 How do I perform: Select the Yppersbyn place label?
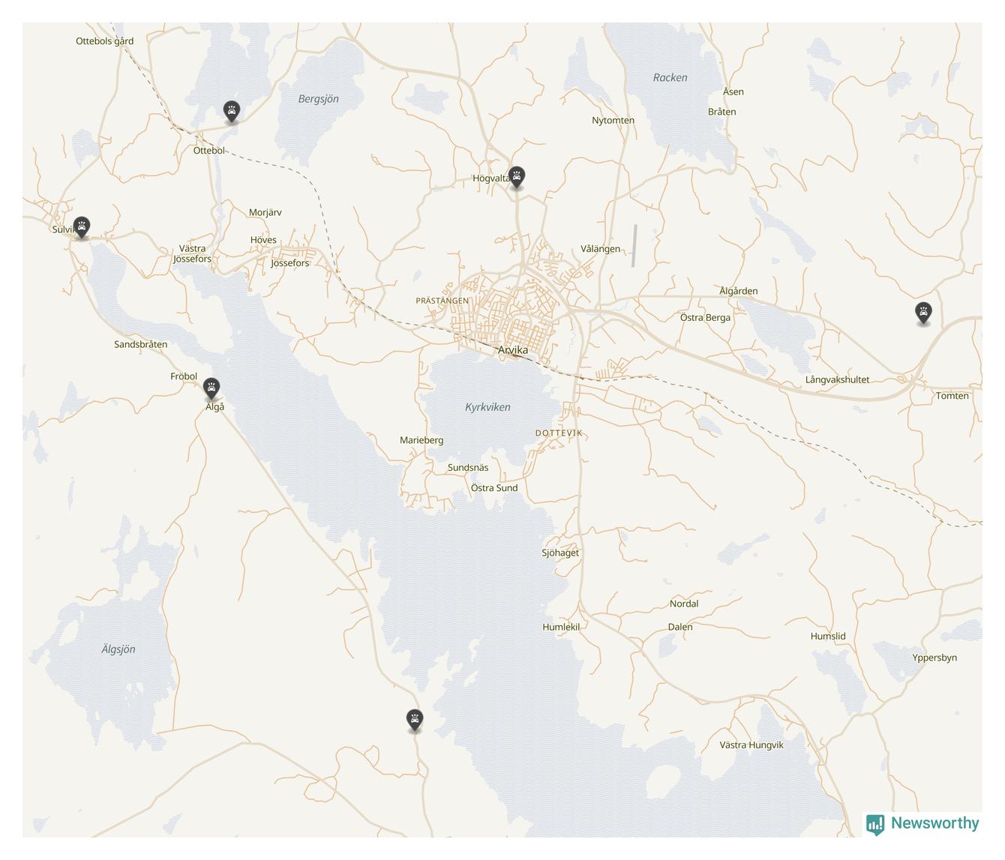pyautogui.click(x=934, y=658)
